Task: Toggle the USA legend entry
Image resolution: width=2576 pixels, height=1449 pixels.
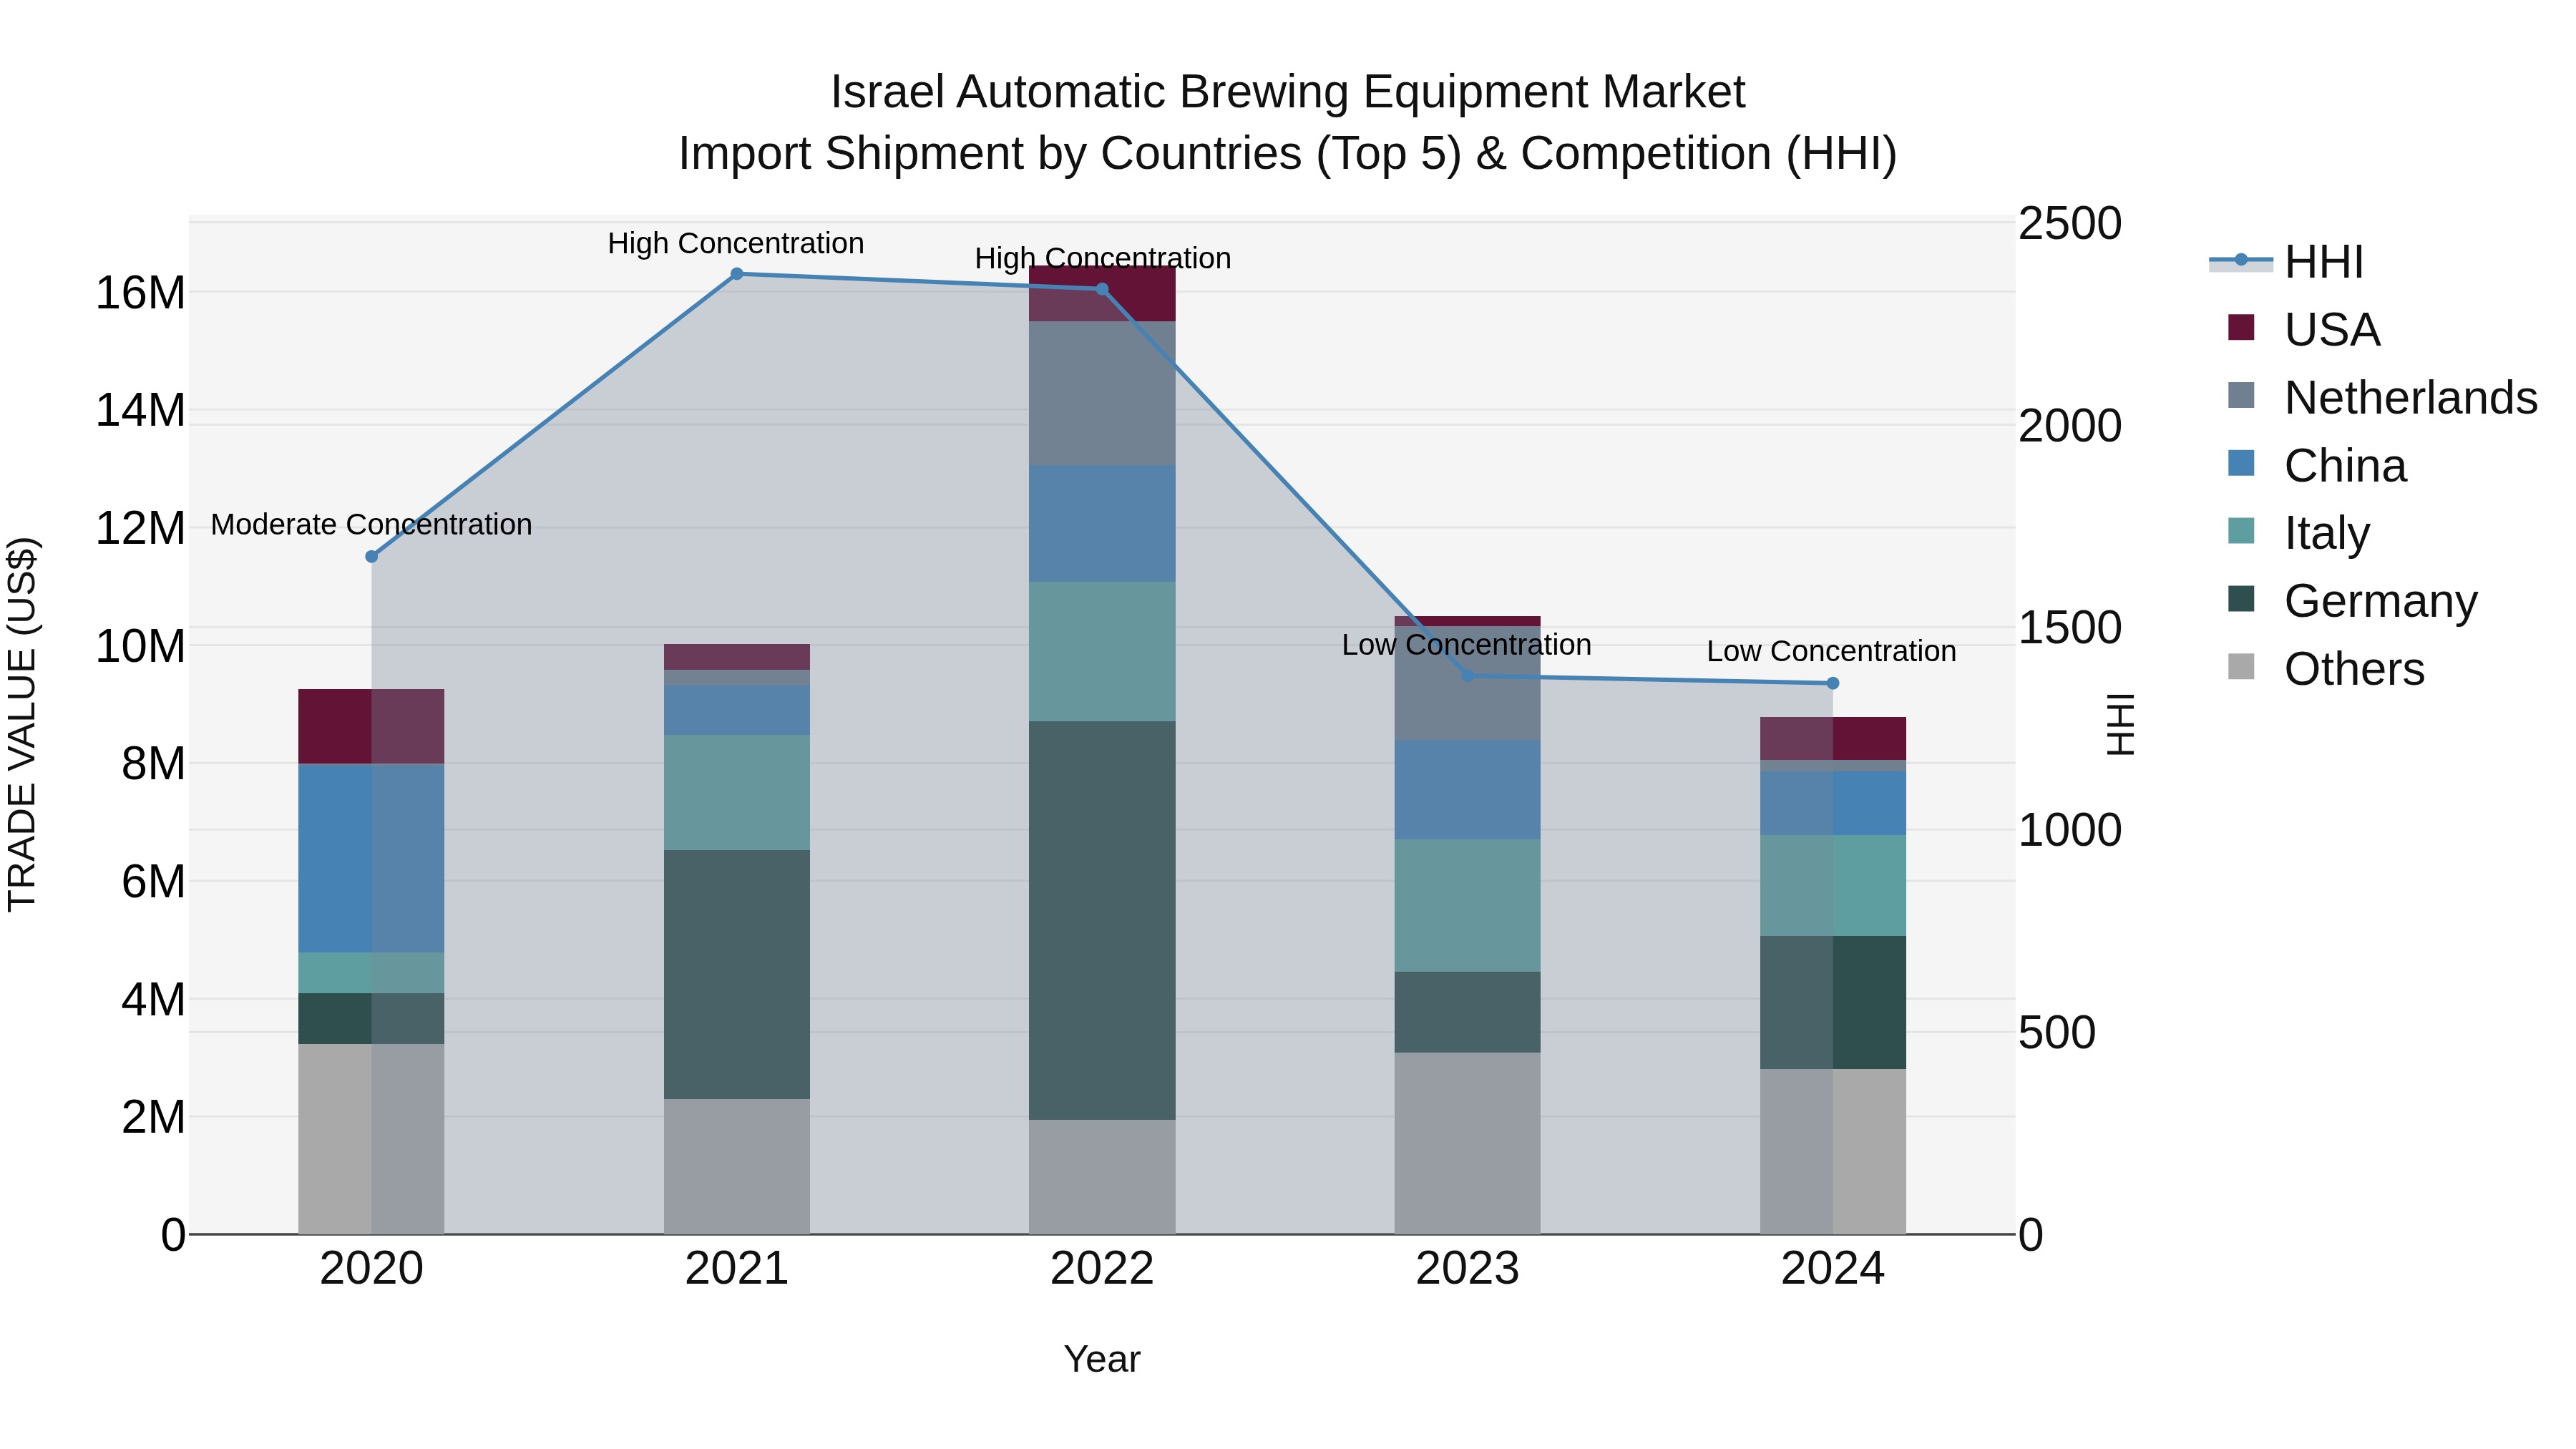Action: click(x=2303, y=329)
